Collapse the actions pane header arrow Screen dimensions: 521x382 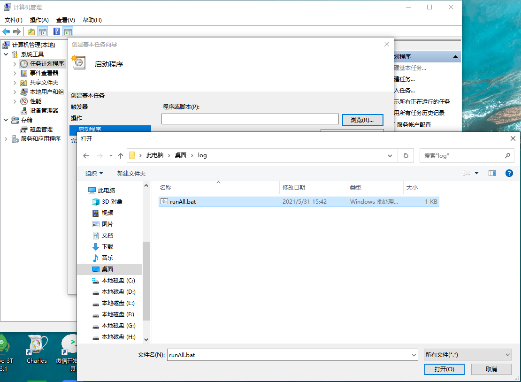pyautogui.click(x=456, y=57)
